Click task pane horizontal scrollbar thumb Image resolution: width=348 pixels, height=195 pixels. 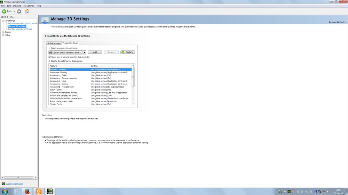[18, 178]
